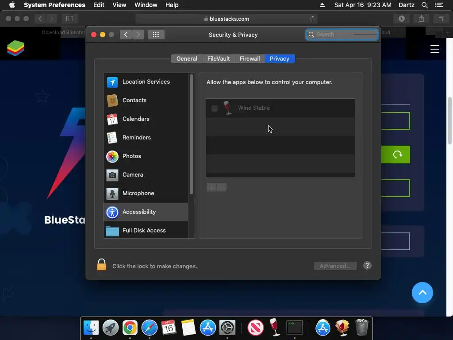This screenshot has width=453, height=340.
Task: Open Terminal in the Dock
Action: (294, 328)
